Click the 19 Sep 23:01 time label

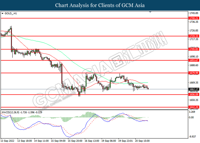pyautogui.click(x=126, y=141)
